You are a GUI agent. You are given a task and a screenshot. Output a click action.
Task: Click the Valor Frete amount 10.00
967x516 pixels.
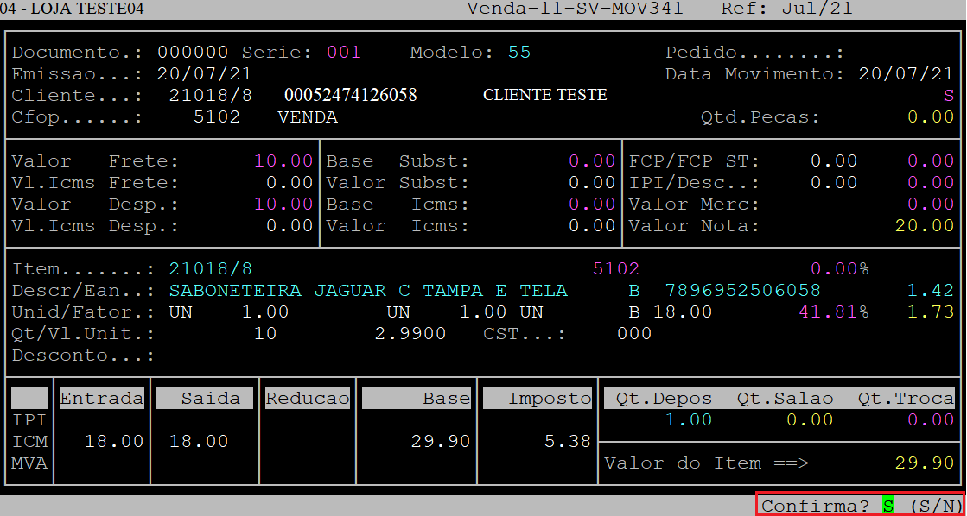tap(283, 161)
